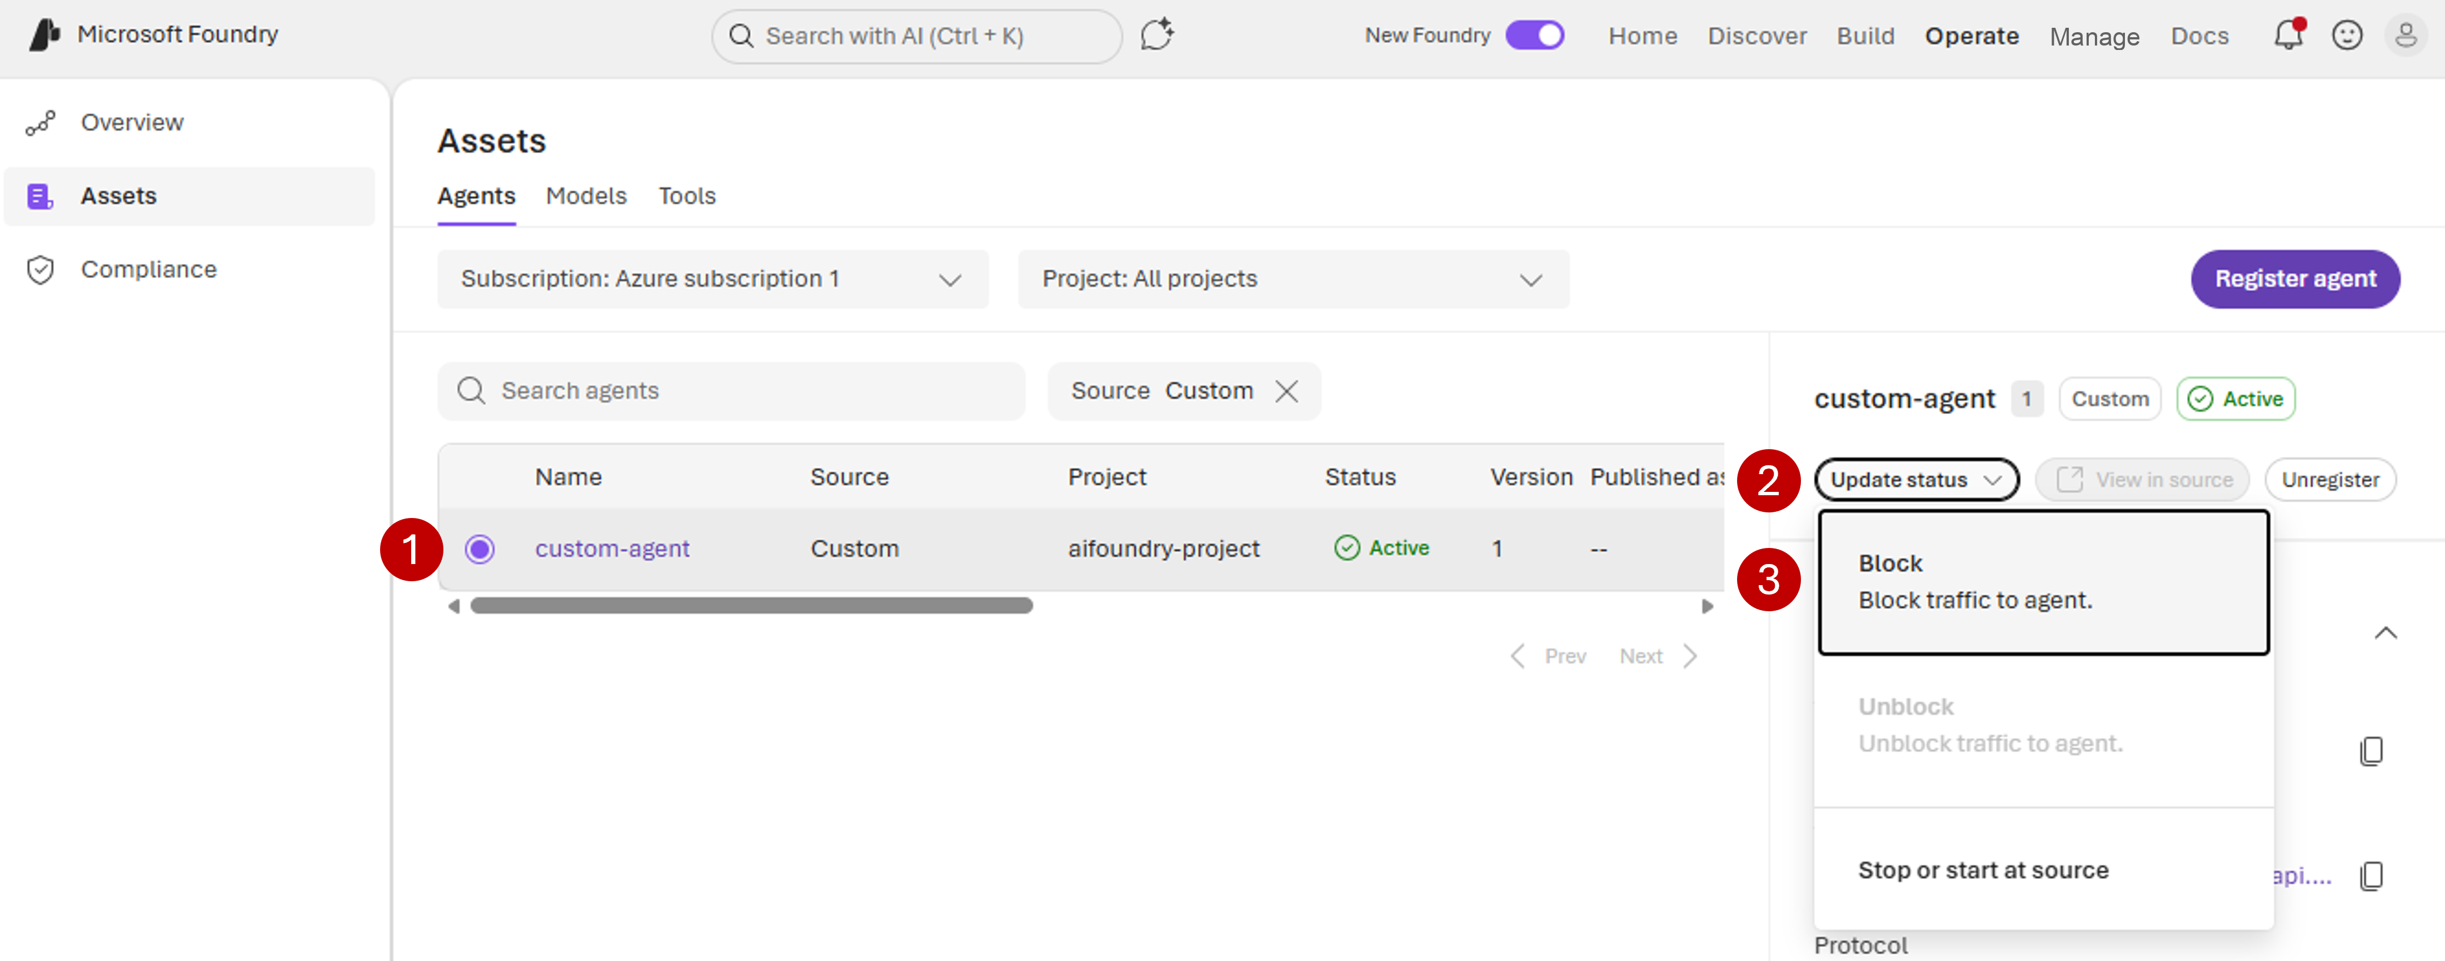Open the Docs nav item

2199,36
